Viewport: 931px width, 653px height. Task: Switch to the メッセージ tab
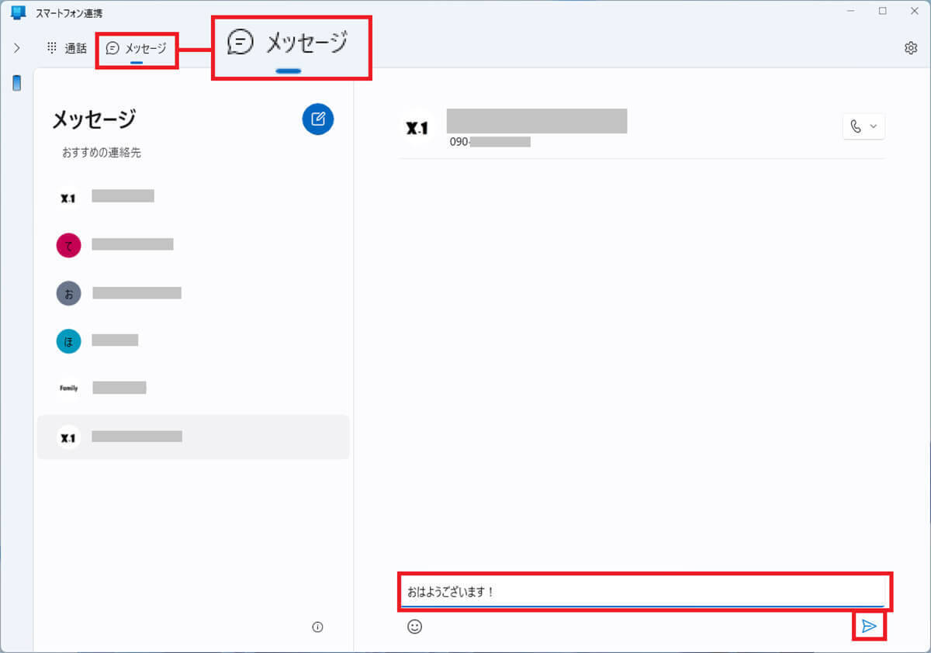[137, 49]
